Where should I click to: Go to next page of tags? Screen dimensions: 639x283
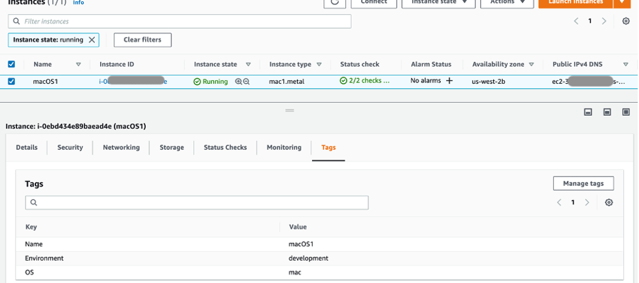click(587, 203)
